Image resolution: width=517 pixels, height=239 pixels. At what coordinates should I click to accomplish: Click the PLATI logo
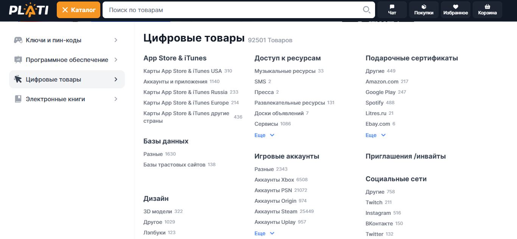coord(29,10)
